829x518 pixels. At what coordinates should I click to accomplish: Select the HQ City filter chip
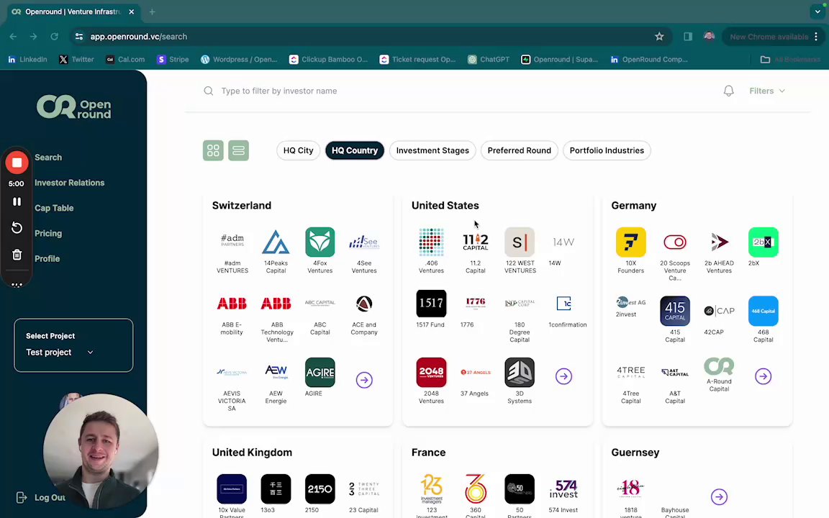pyautogui.click(x=298, y=150)
